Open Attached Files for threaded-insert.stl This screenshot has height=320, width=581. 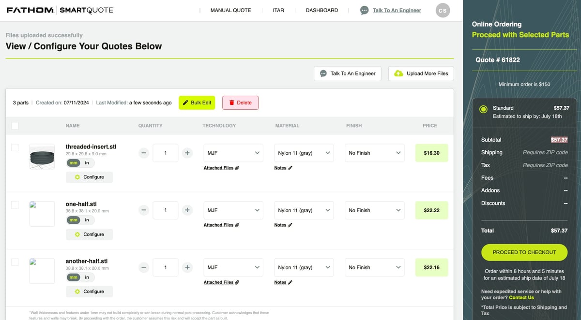coord(221,168)
